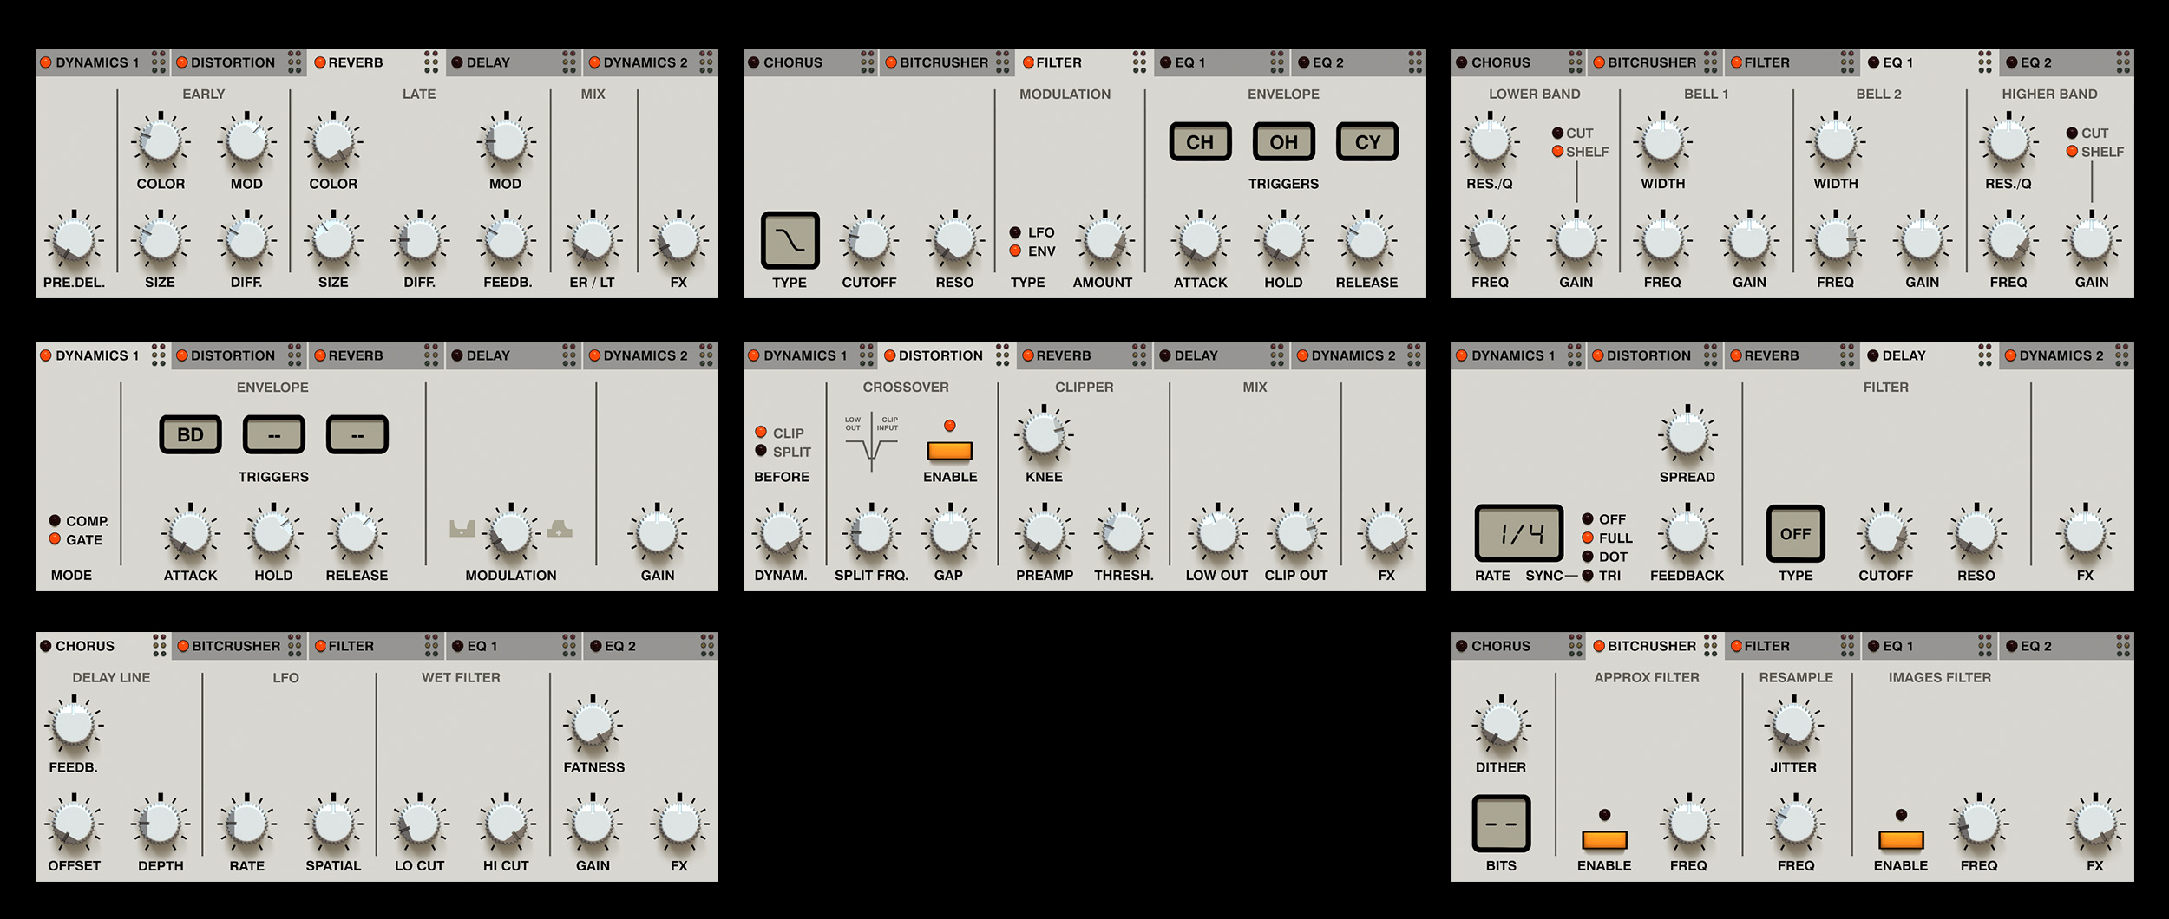Click the OFF filter TYPE box in Delay panel
The height and width of the screenshot is (919, 2169).
click(1795, 533)
